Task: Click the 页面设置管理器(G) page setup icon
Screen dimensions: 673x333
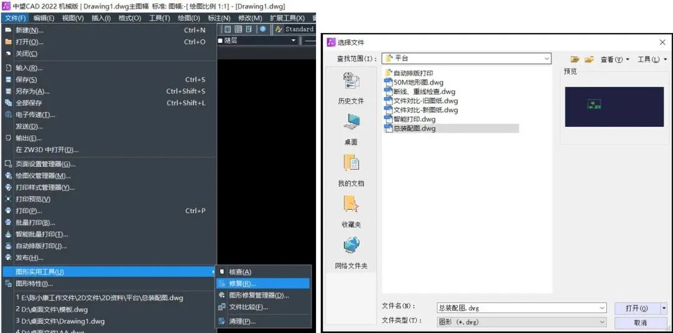Action: tap(8, 164)
